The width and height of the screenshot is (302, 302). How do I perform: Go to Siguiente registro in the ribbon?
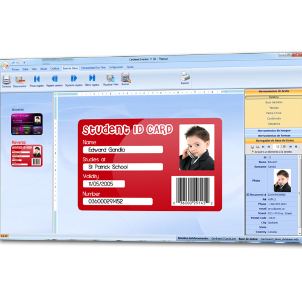point(74,80)
